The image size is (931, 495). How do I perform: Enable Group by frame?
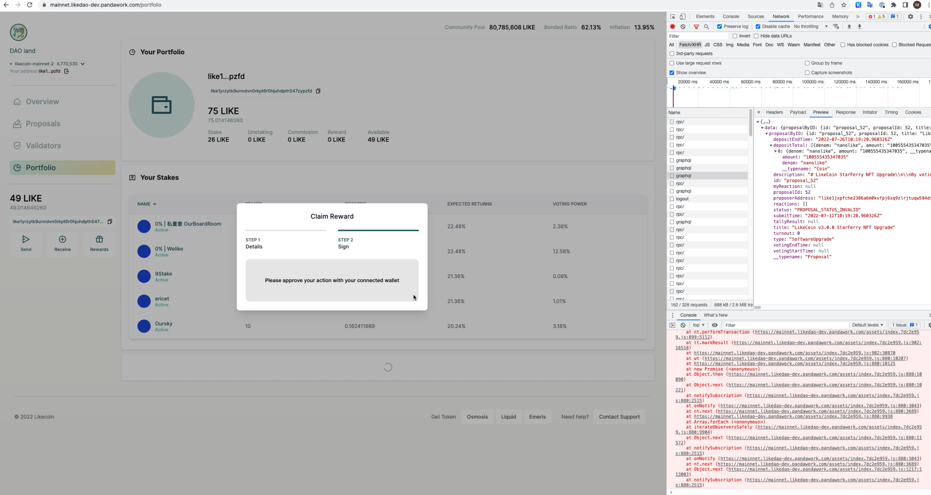807,63
